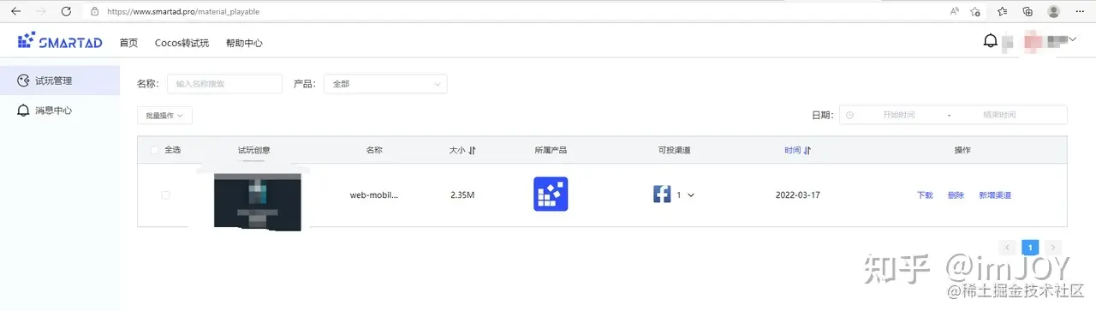Open the read aloud icon in address bar

pyautogui.click(x=955, y=12)
